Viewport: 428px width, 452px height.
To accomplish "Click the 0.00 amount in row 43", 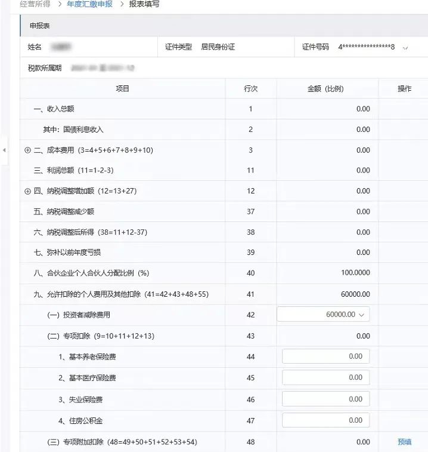I will 363,336.
